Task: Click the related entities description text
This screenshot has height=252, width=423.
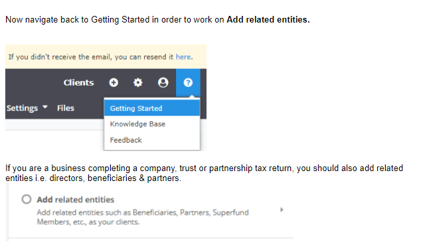Action: 143,218
